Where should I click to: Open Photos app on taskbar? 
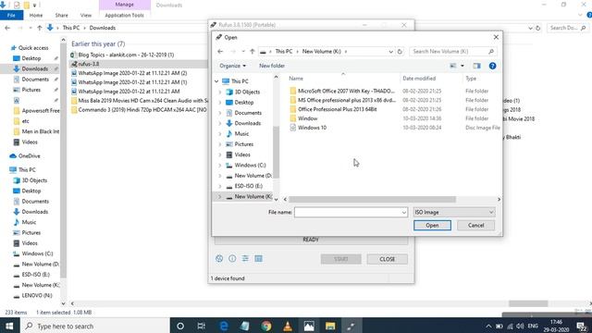coord(309,326)
